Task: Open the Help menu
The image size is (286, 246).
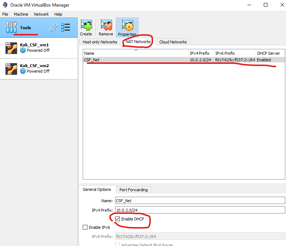Action: point(58,14)
